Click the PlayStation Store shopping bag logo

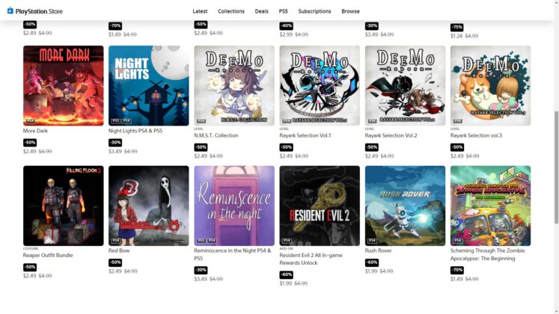pos(10,10)
